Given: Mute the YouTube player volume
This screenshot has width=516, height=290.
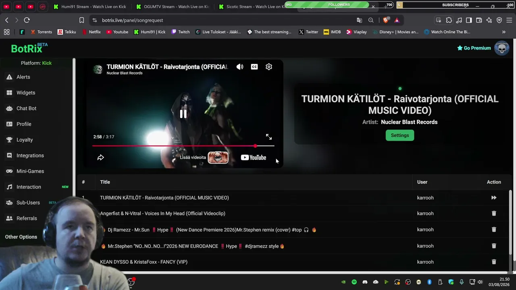Looking at the screenshot, I should (240, 67).
